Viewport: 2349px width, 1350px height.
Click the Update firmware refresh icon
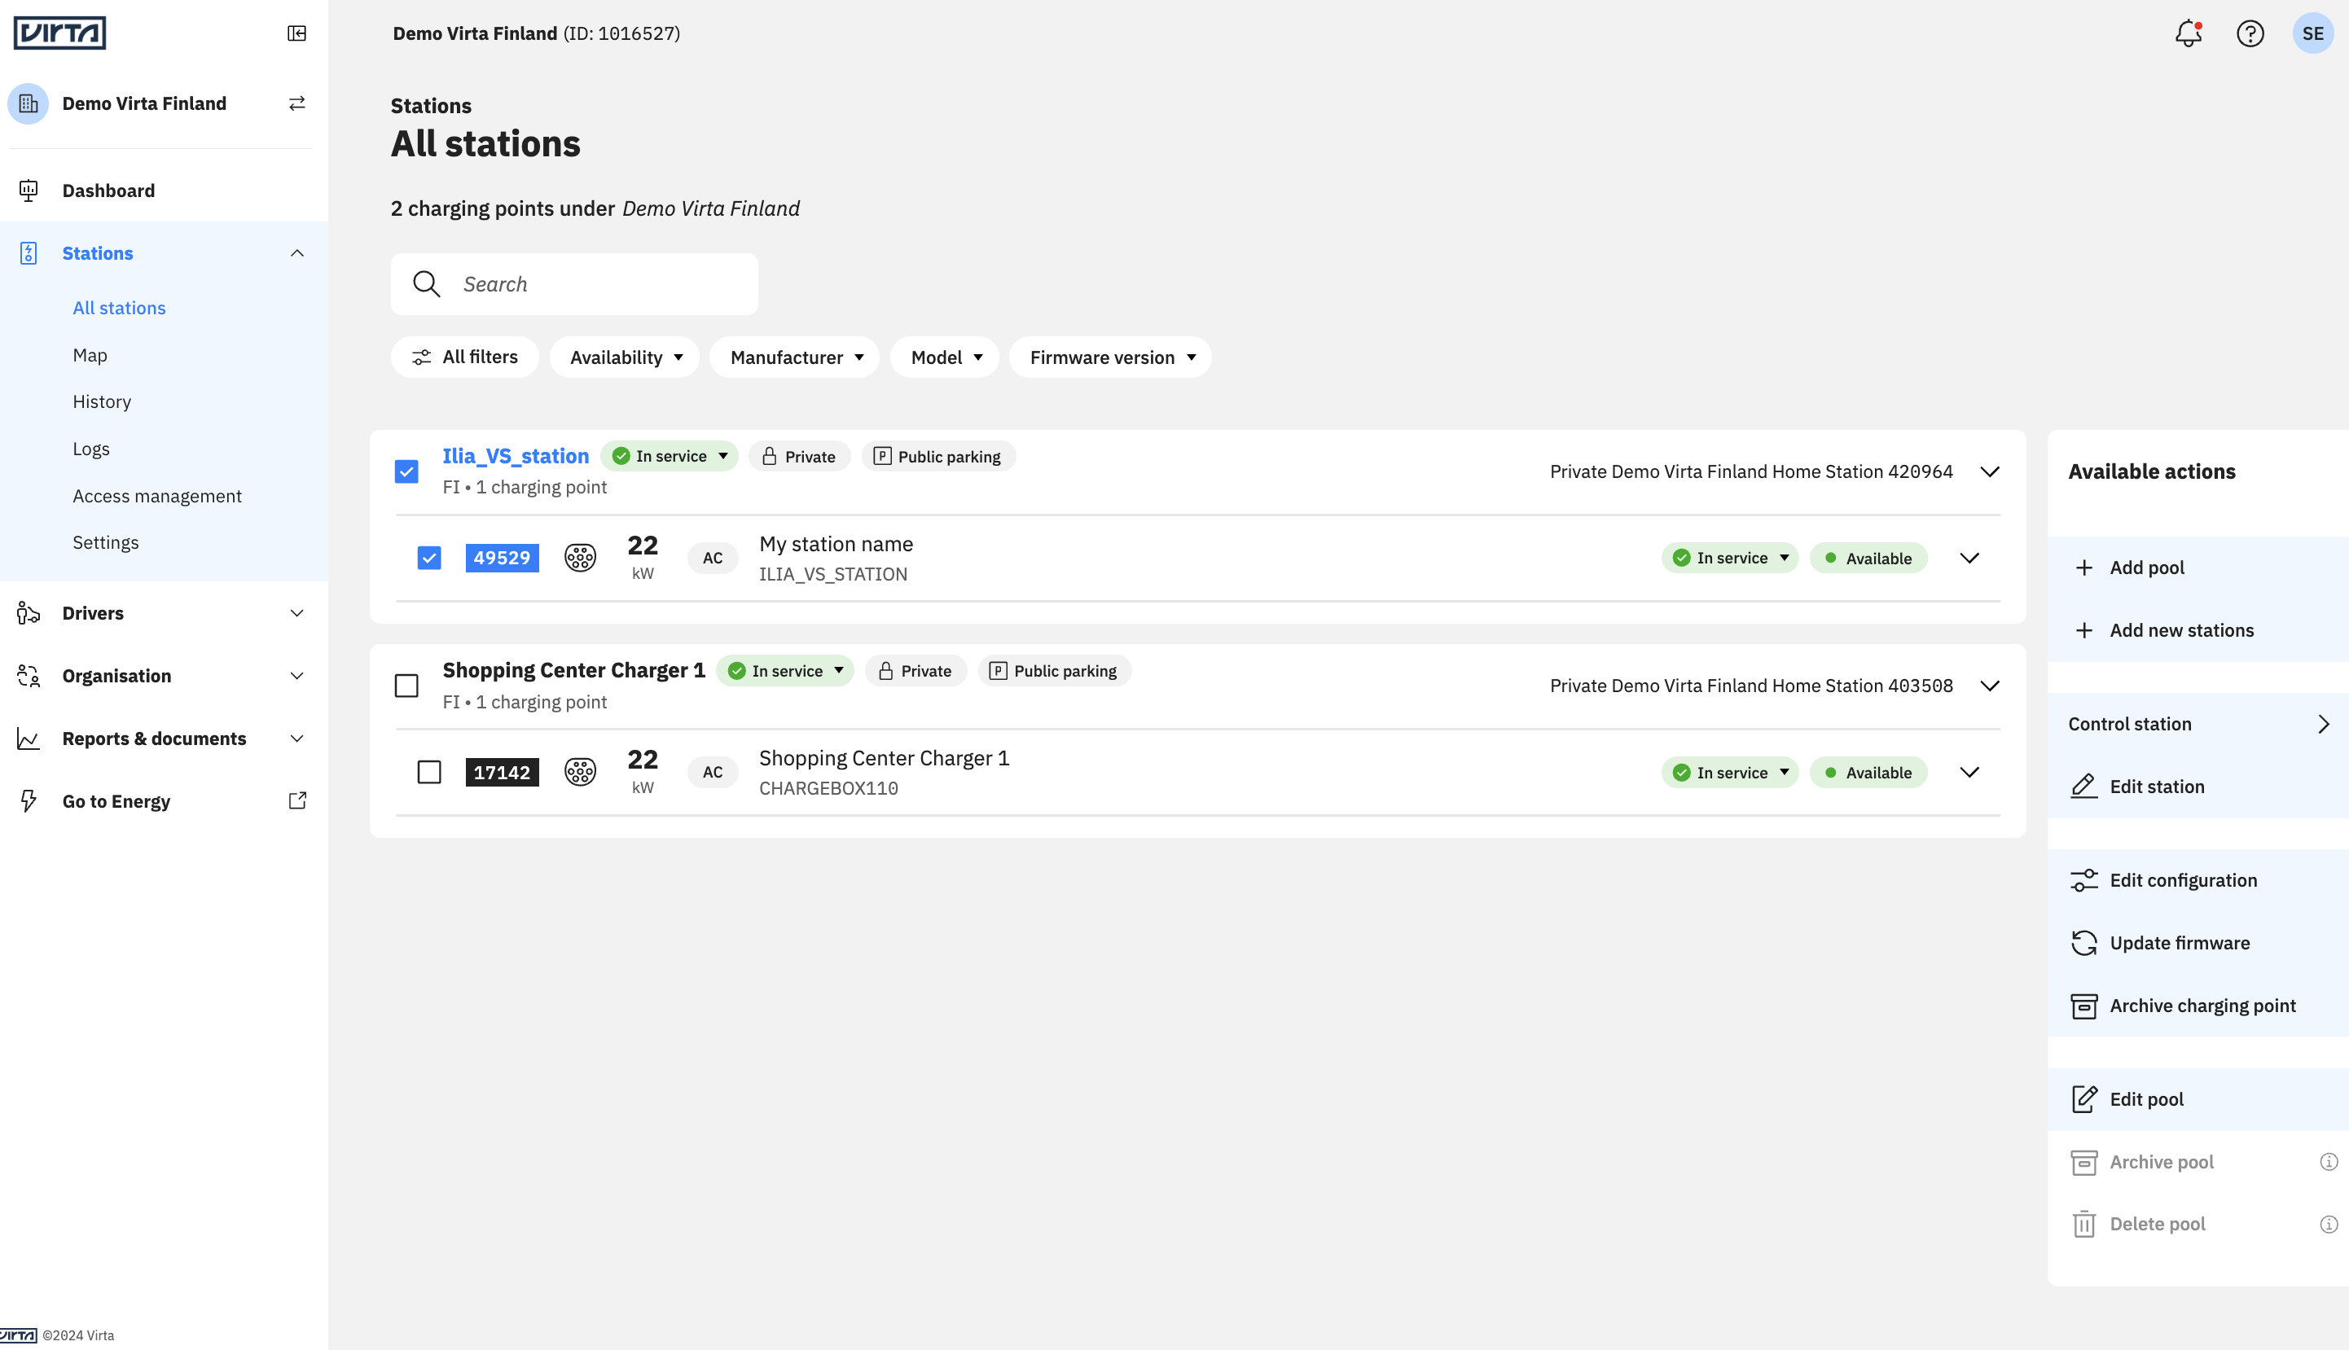pyautogui.click(x=2083, y=943)
